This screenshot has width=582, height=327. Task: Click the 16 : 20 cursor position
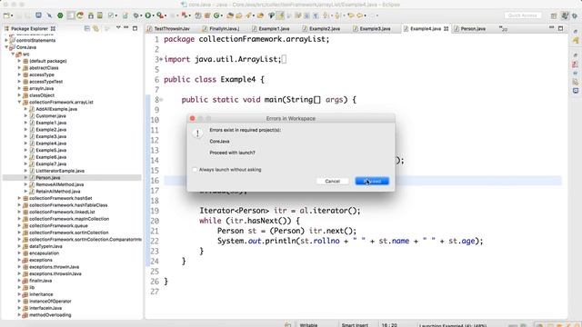389,325
